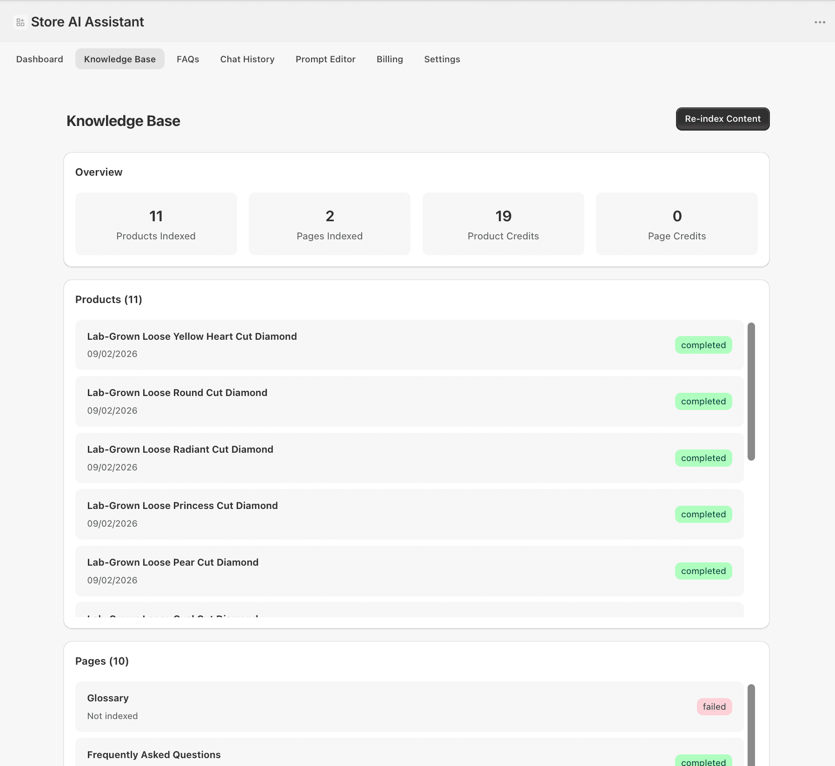Open the Lab-Grown Loose Round Cut Diamond entry
The image size is (835, 766).
point(408,401)
